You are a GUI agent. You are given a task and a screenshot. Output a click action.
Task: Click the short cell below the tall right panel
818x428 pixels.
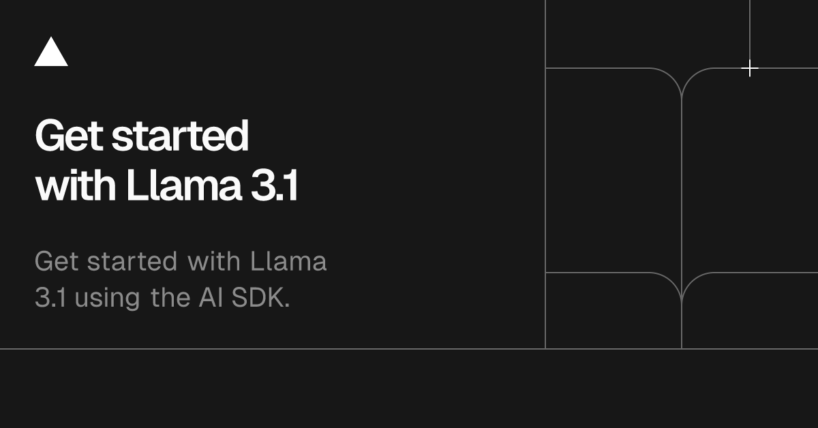[750, 311]
